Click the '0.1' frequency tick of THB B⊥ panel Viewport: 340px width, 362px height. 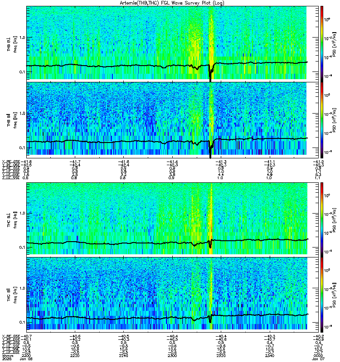[22, 72]
